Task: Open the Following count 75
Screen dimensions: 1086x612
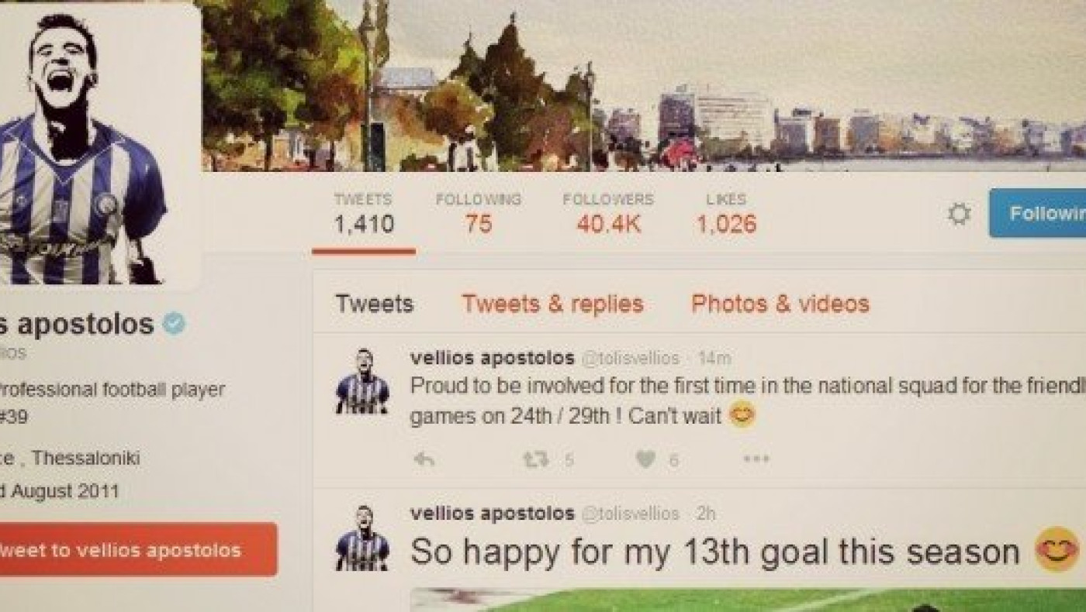Action: coord(479,214)
